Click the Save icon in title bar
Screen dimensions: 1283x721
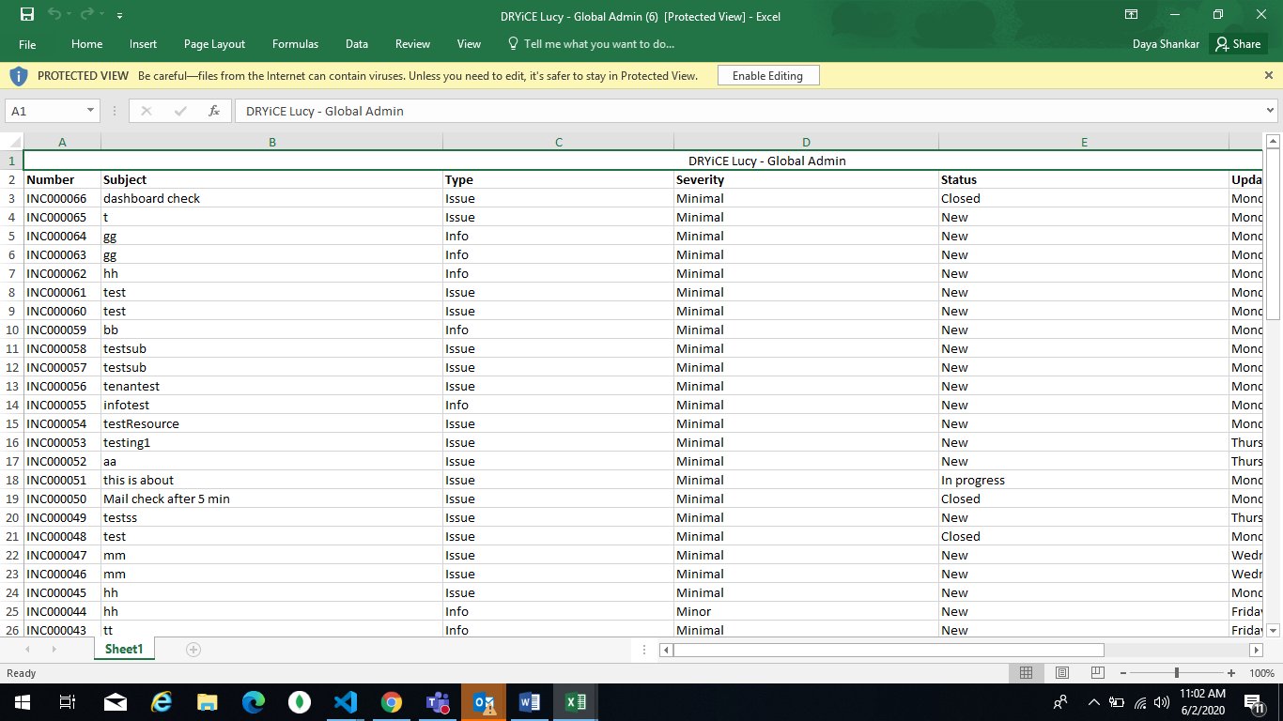pyautogui.click(x=27, y=15)
